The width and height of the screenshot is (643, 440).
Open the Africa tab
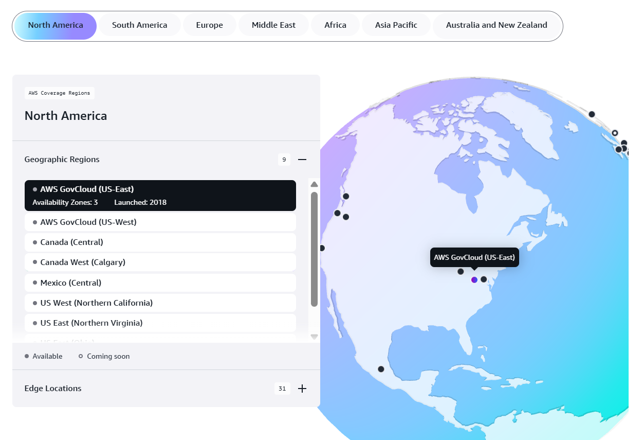coord(335,25)
